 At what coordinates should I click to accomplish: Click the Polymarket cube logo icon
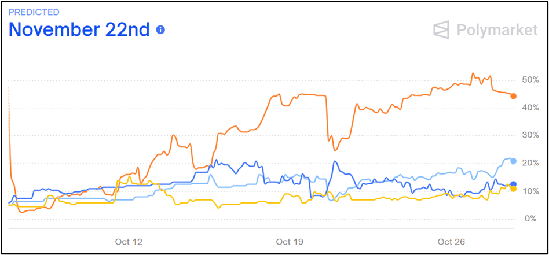tap(442, 30)
